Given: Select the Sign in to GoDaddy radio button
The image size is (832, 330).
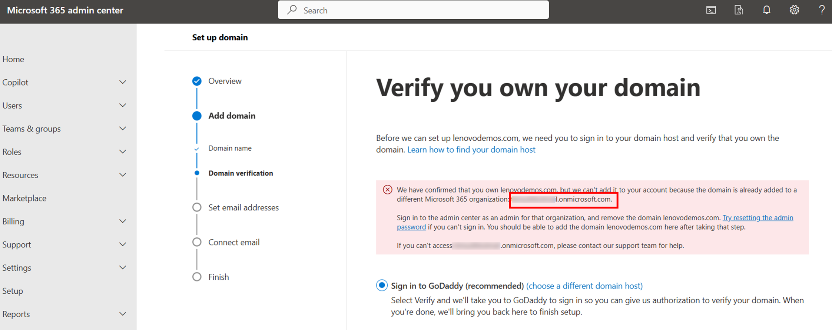Looking at the screenshot, I should [382, 286].
